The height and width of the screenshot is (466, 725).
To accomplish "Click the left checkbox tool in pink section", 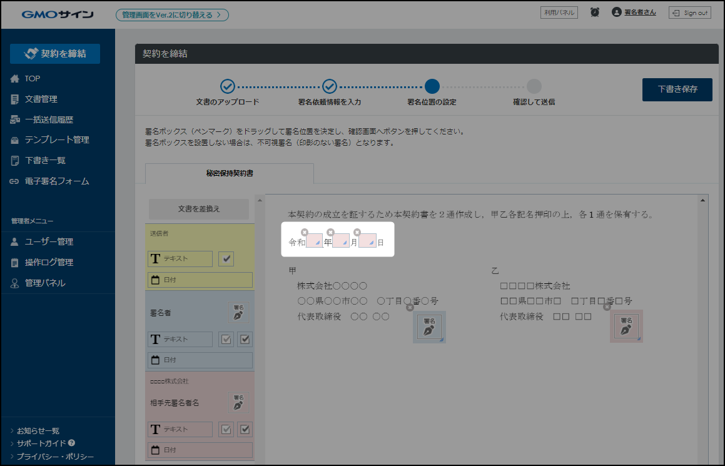I will pyautogui.click(x=226, y=429).
